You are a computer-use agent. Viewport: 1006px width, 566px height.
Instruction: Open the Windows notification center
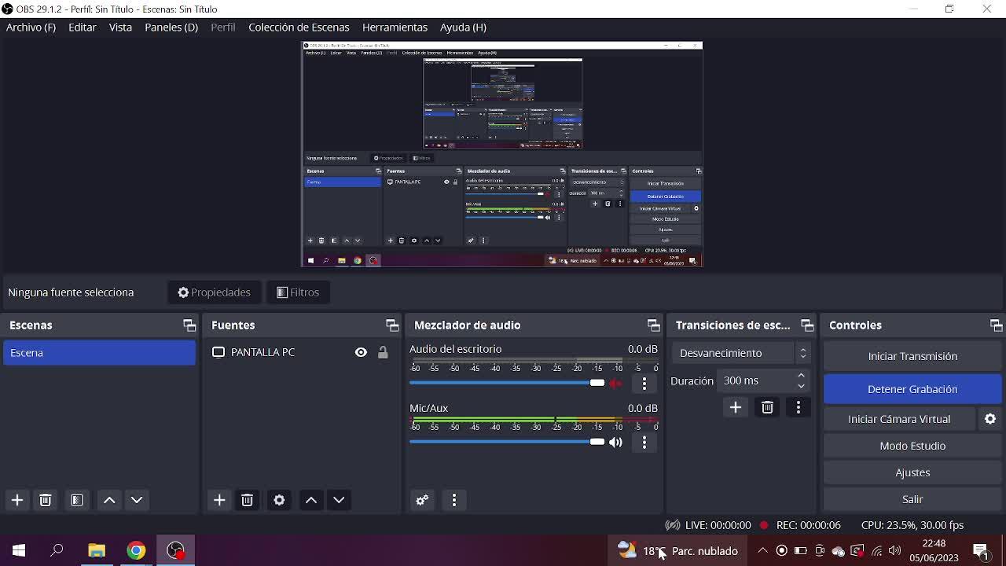pos(981,550)
